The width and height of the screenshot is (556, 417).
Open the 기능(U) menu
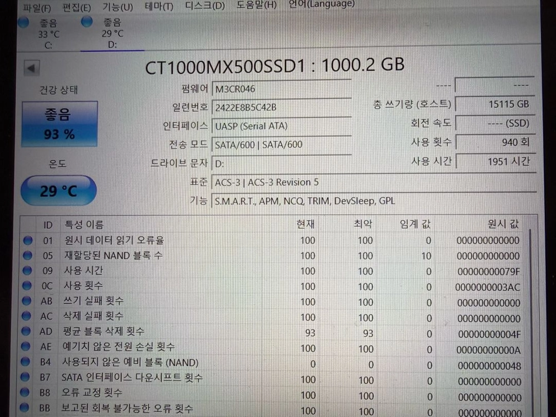117,7
